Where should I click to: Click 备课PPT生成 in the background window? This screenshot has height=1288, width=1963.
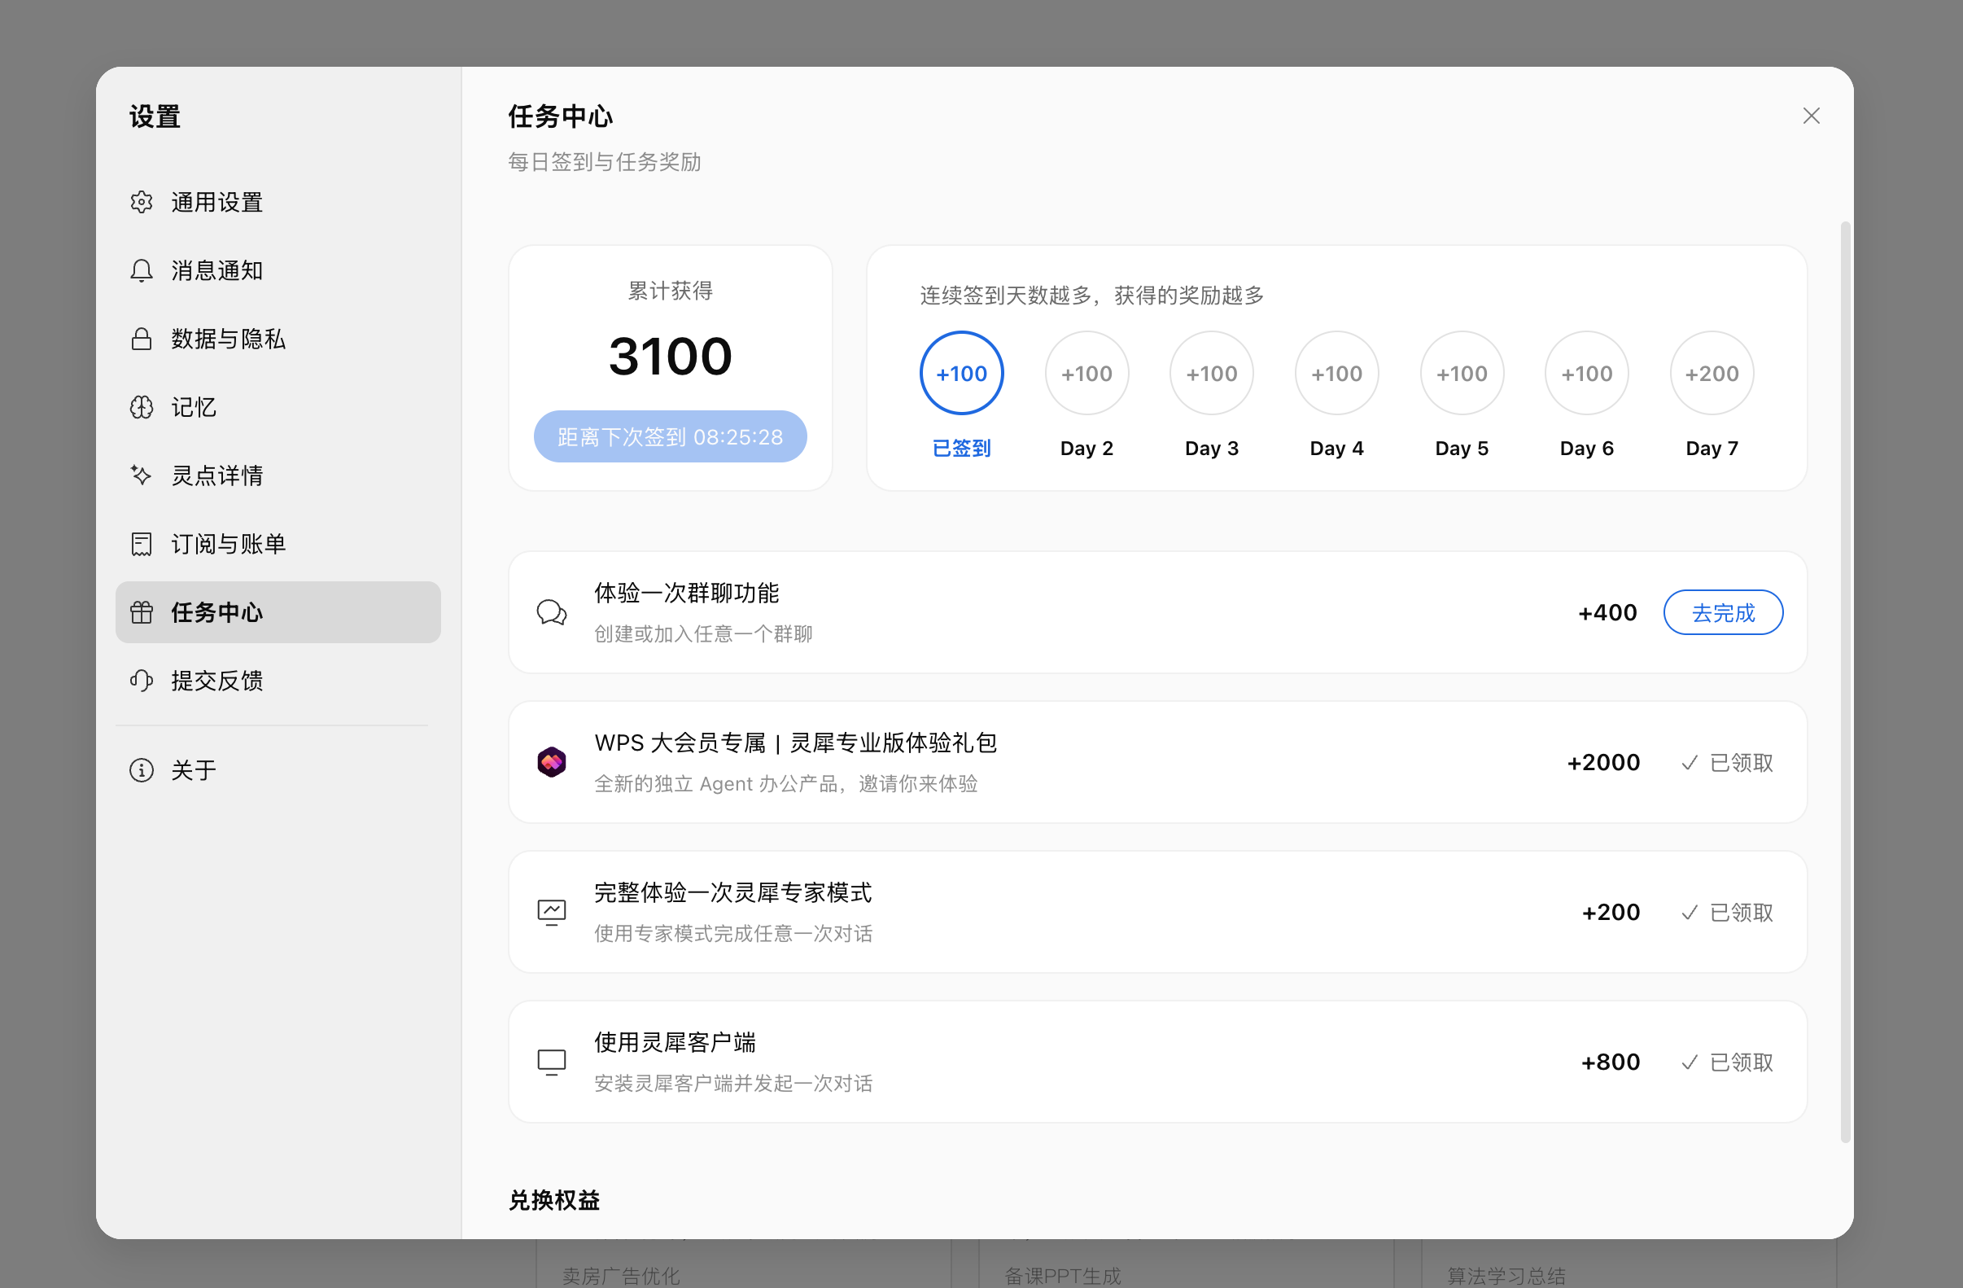(x=1063, y=1277)
